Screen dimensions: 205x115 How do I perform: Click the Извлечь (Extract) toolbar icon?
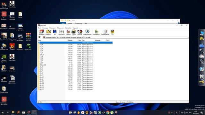(x=48, y=32)
